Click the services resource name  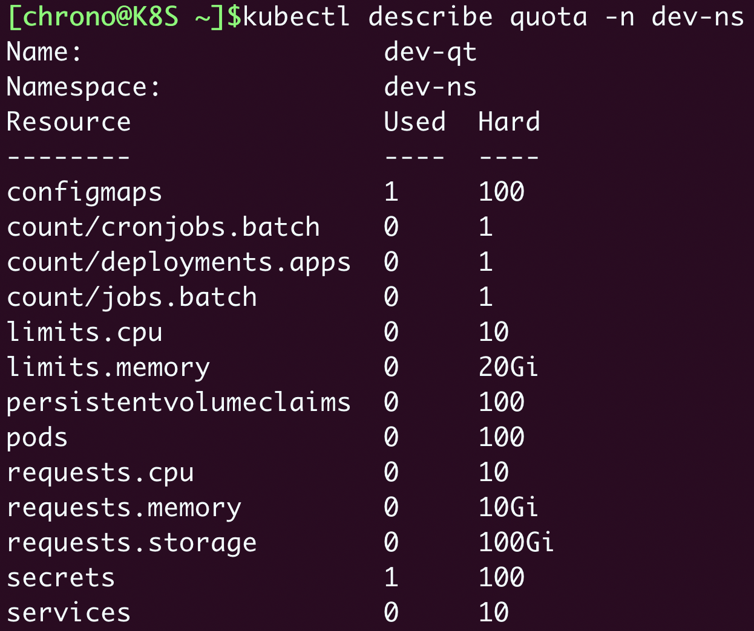(68, 613)
